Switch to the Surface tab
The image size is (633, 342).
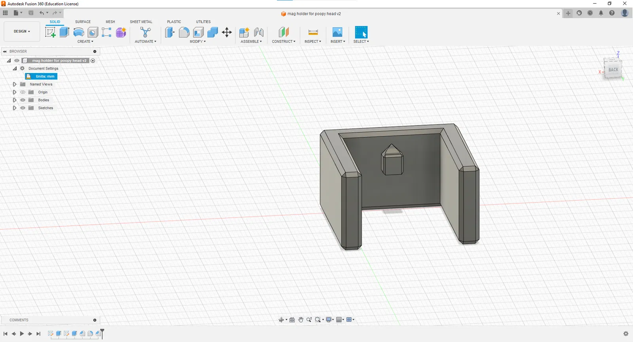click(x=83, y=22)
